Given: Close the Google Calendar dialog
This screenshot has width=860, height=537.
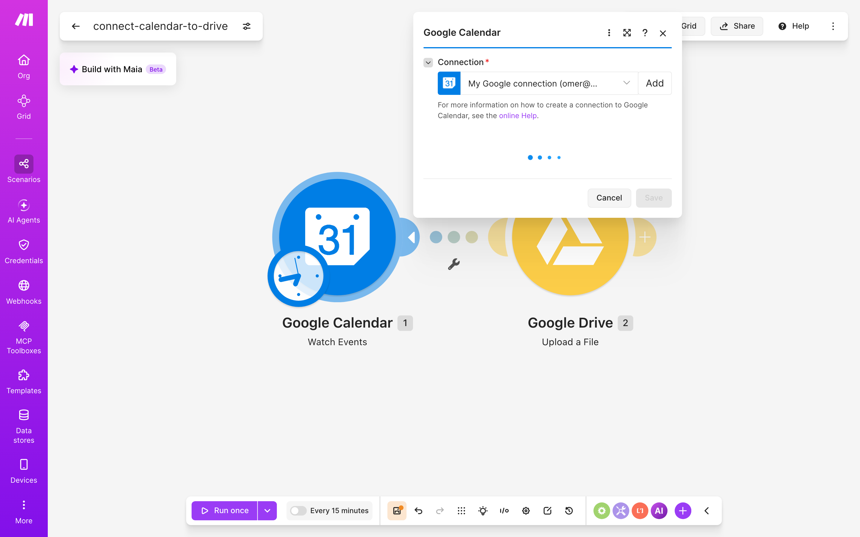Looking at the screenshot, I should pos(663,33).
